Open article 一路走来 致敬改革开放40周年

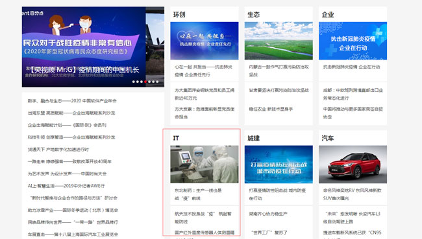tap(69, 161)
